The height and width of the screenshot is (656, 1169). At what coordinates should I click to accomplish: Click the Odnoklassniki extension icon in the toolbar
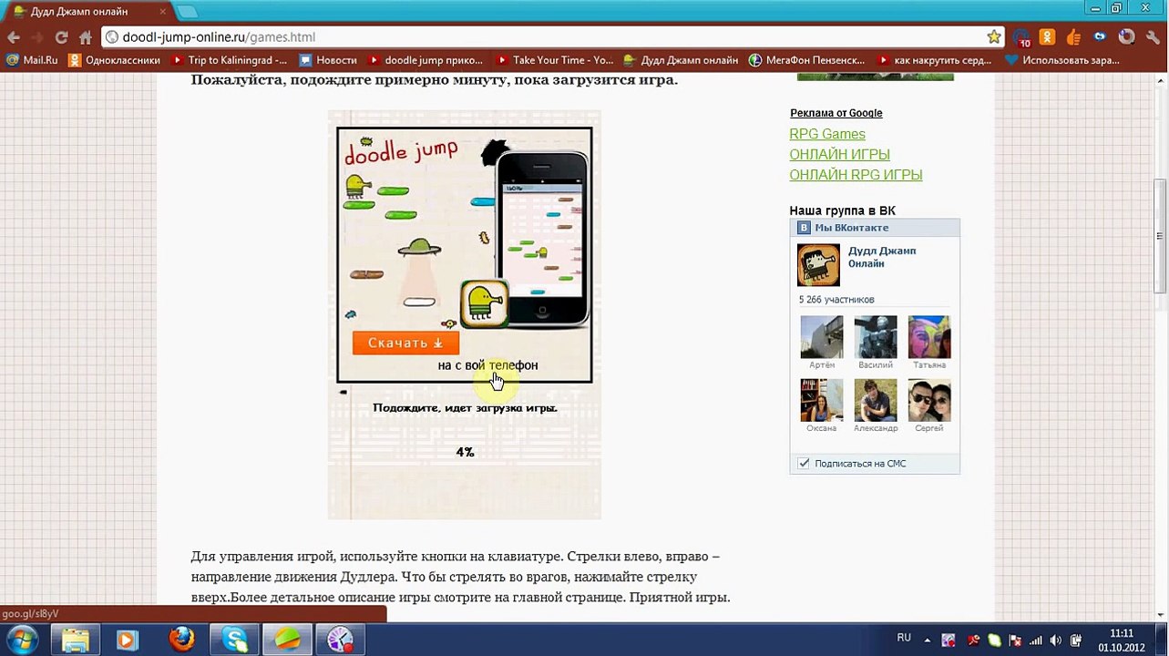[x=1048, y=37]
